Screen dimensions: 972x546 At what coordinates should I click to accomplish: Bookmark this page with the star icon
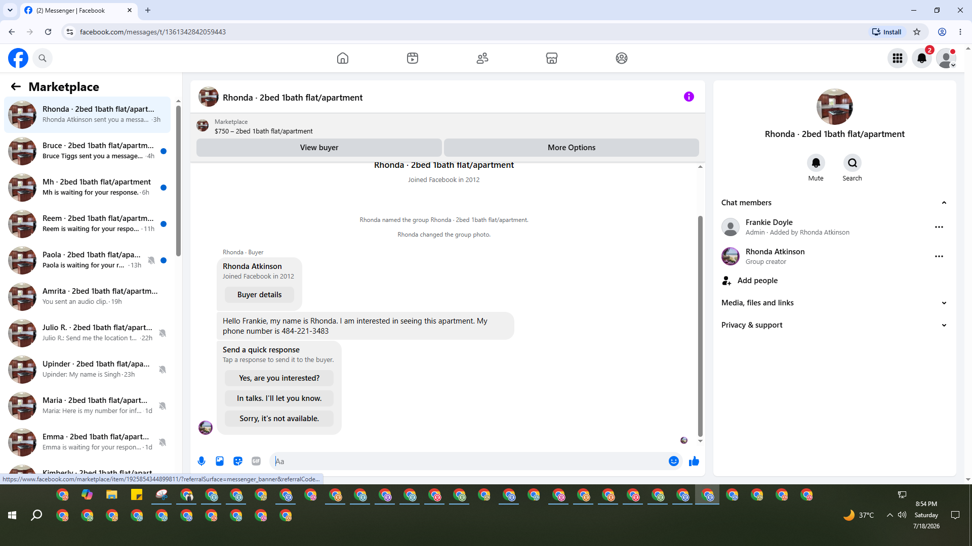coord(917,32)
